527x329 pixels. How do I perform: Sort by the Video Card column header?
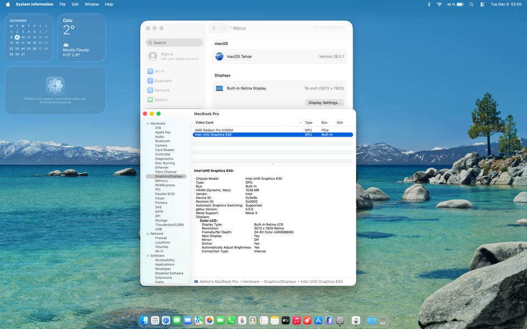point(204,122)
